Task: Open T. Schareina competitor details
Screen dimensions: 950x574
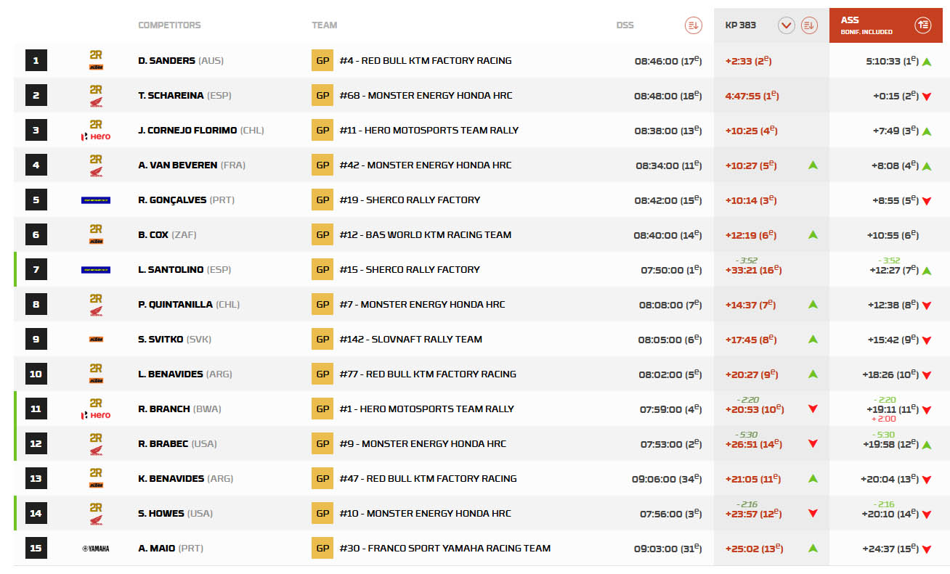Action: tap(171, 96)
